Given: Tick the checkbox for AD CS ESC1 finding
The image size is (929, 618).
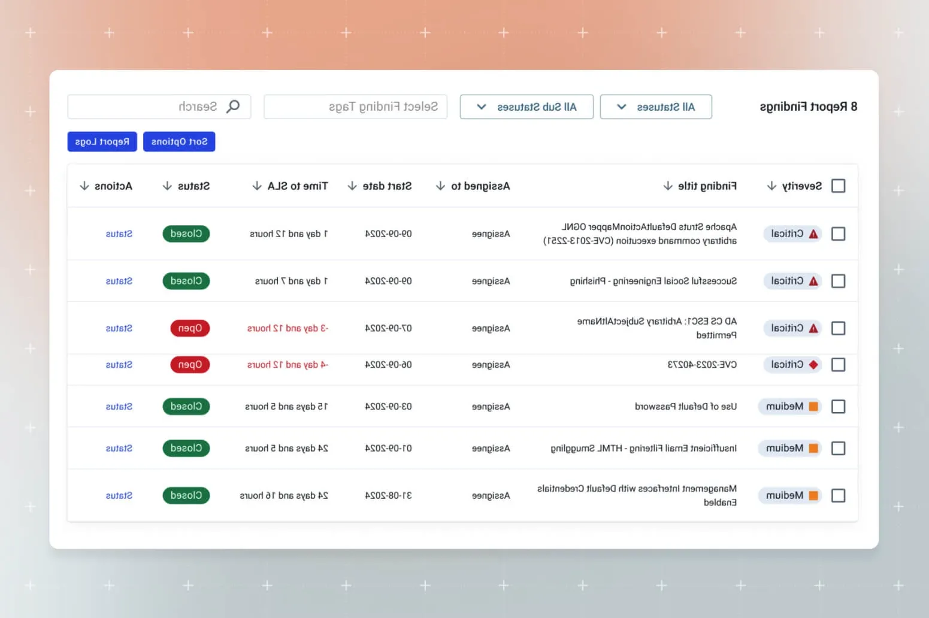Looking at the screenshot, I should pos(839,329).
